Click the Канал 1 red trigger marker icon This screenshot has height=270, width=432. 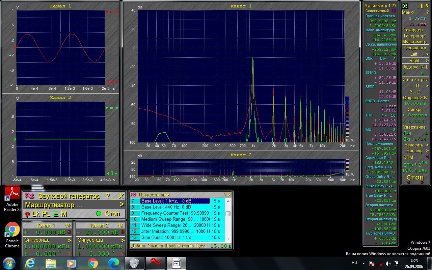click(x=112, y=82)
